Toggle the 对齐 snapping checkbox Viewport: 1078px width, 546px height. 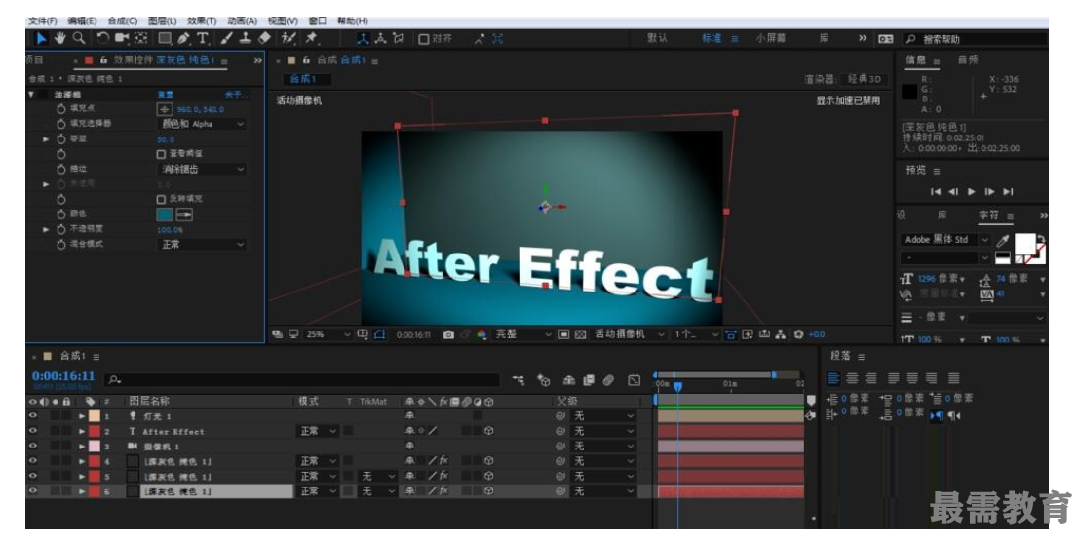coord(424,39)
